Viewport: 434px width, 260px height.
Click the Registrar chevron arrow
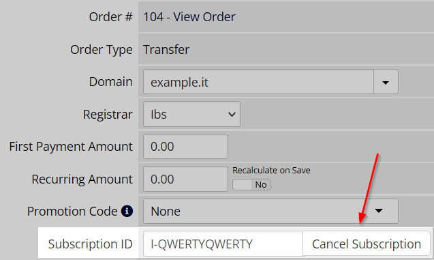232,114
